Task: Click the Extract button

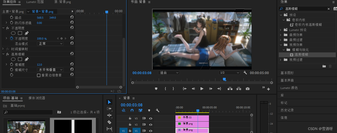Action: click(x=239, y=89)
